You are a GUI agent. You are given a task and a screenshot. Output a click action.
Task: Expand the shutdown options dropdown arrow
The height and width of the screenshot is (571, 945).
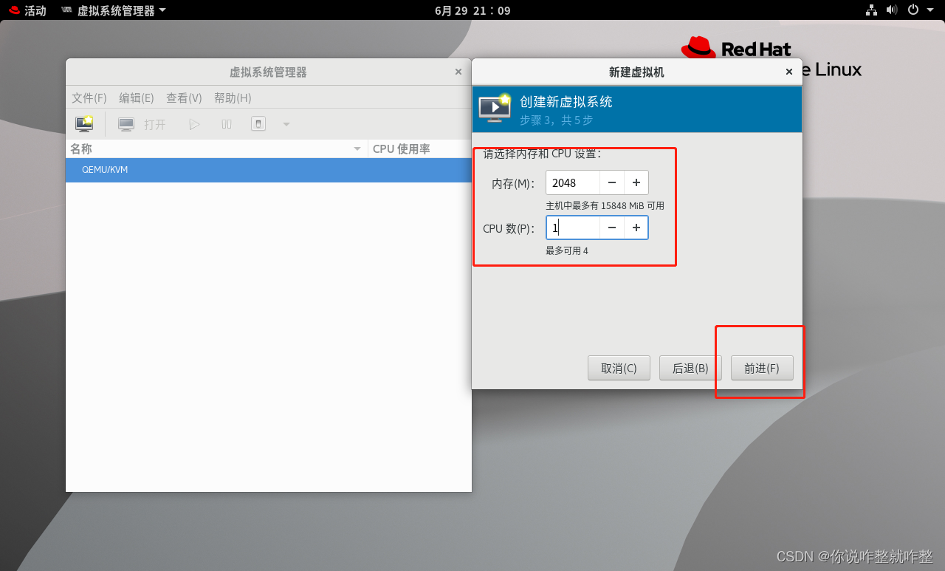click(x=286, y=124)
